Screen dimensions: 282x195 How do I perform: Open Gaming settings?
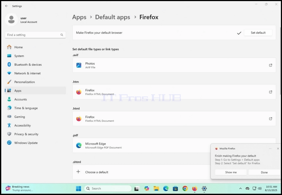coord(35,117)
